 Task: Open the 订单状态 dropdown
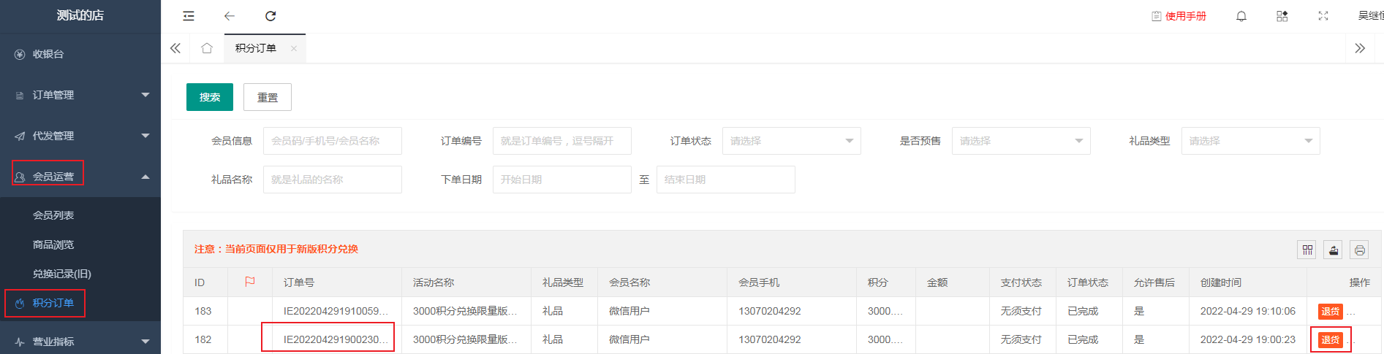click(x=792, y=141)
